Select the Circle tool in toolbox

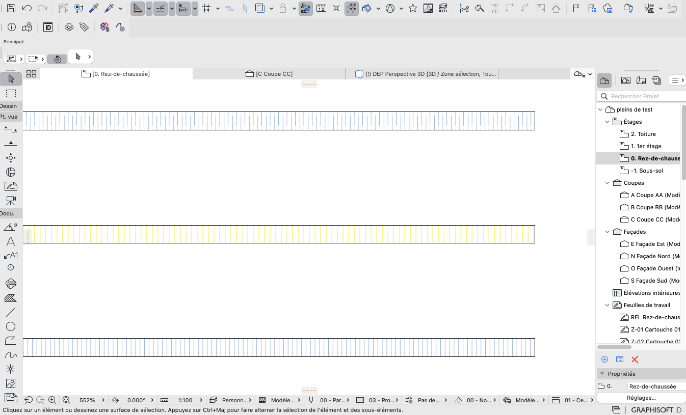click(11, 326)
